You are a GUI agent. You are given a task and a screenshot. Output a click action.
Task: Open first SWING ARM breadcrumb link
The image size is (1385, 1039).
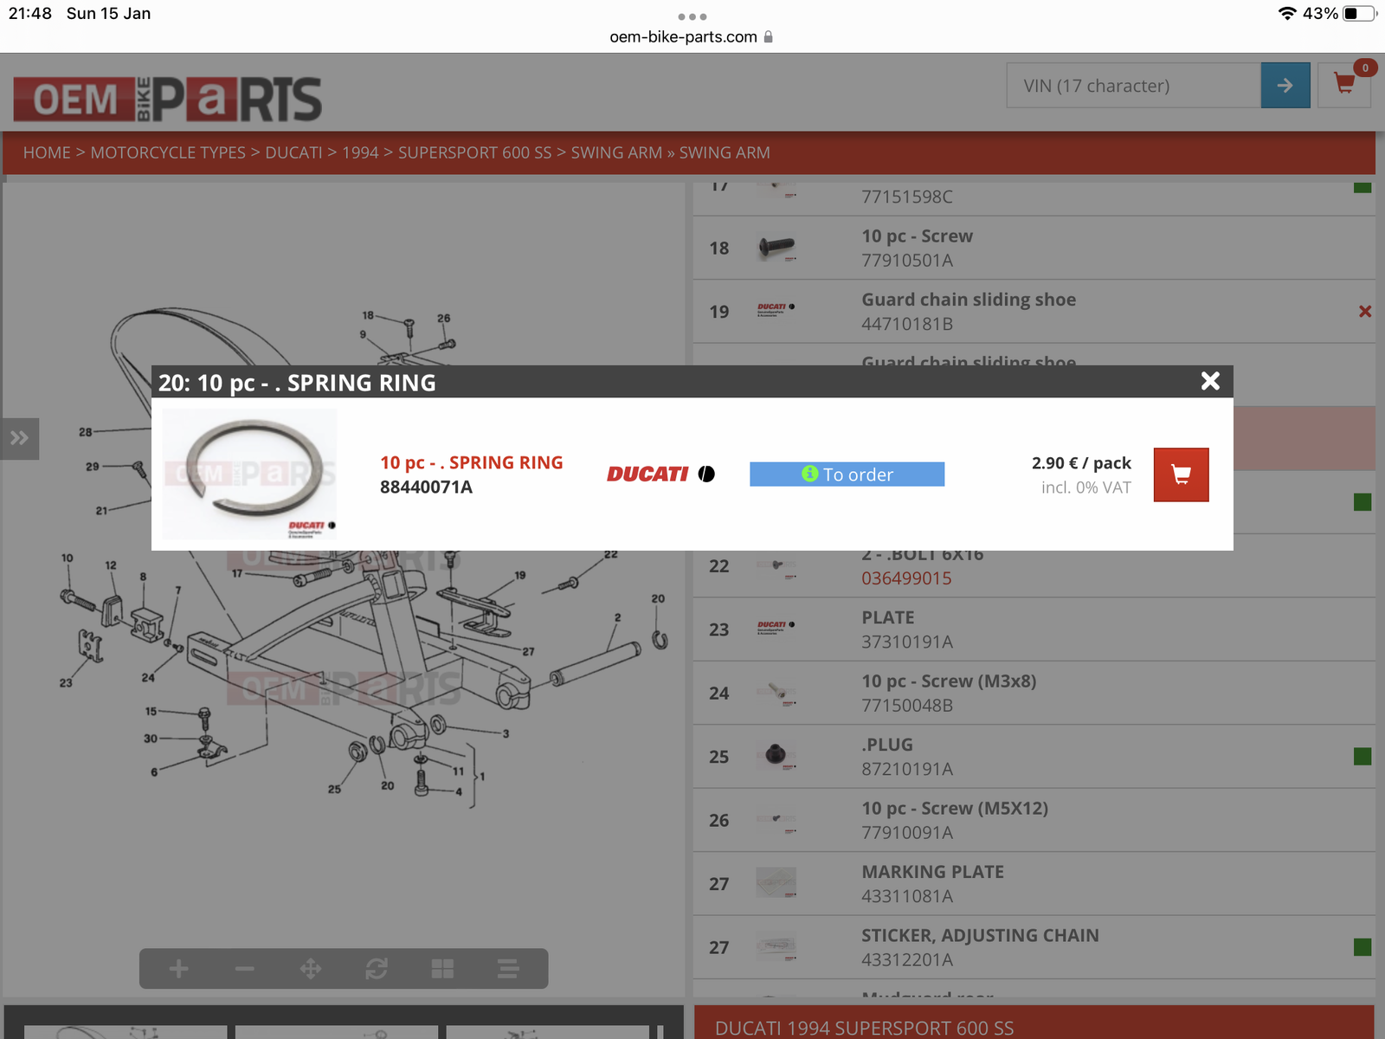(x=616, y=152)
